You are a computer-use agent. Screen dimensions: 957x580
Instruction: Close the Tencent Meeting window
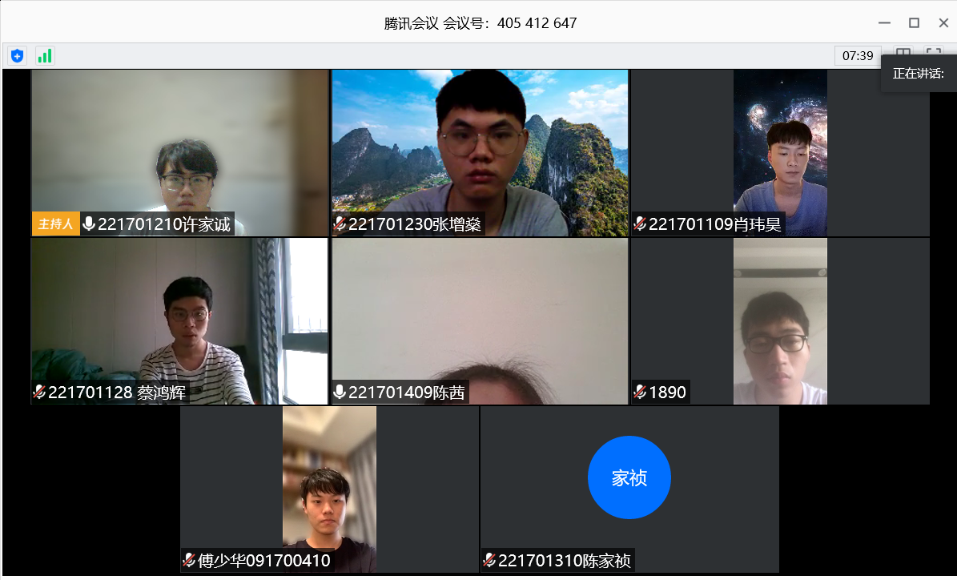(943, 23)
